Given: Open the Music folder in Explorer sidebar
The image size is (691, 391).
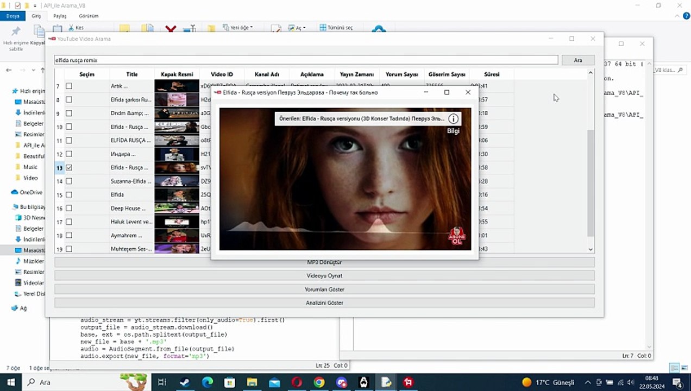Looking at the screenshot, I should click(x=27, y=167).
